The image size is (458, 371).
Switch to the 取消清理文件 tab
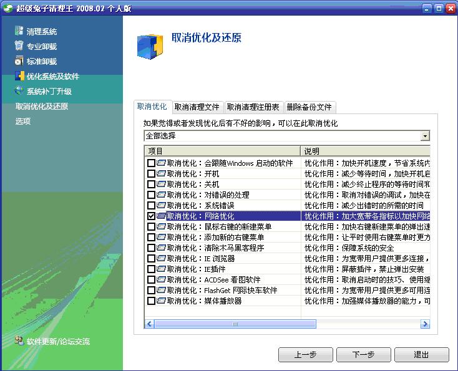[197, 107]
